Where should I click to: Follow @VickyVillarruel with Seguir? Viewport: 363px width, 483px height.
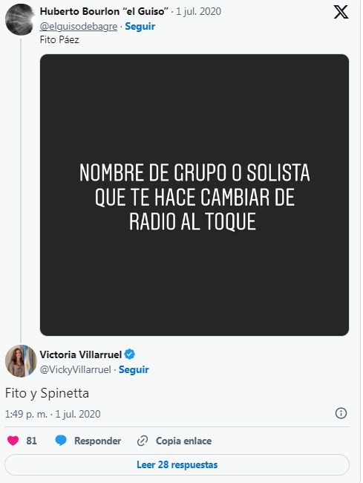click(134, 369)
